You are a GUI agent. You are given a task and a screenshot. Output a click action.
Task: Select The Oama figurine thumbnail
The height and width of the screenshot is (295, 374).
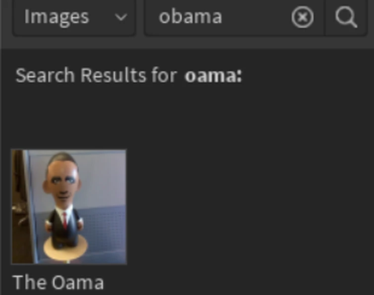coord(69,207)
